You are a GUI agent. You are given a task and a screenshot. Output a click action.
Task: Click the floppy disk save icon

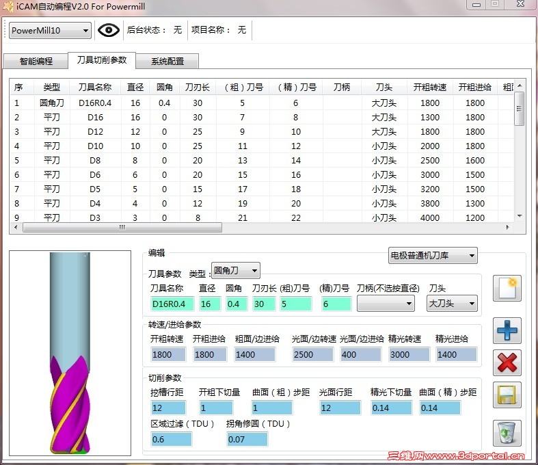click(507, 395)
